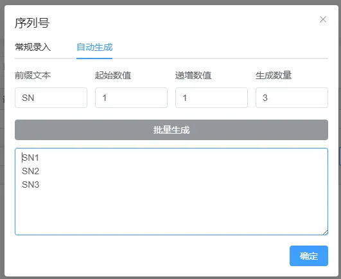341x279 pixels.
Task: Close the 序列号 dialog with X icon
Action: 323,19
